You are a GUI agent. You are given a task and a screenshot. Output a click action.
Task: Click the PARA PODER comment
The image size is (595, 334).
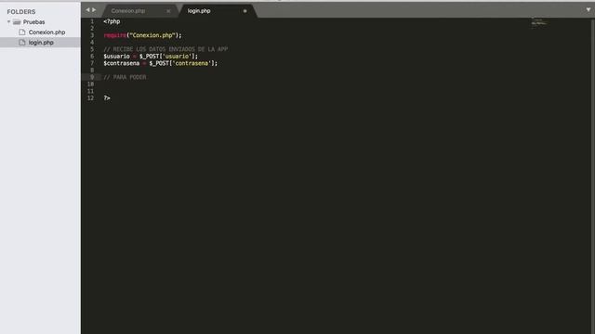(x=125, y=77)
